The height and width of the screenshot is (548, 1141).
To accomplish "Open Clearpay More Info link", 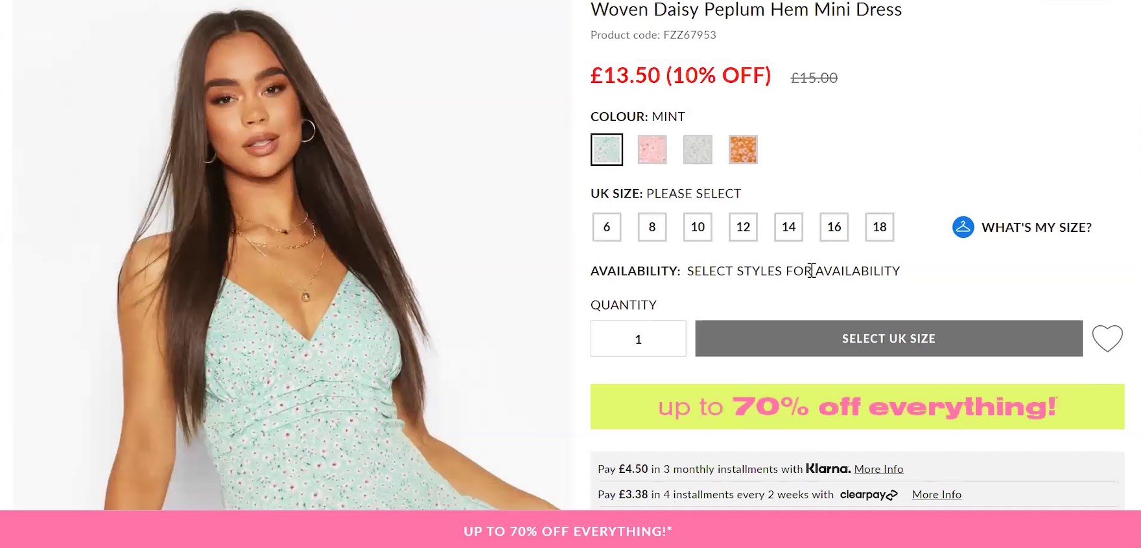I will 936,495.
